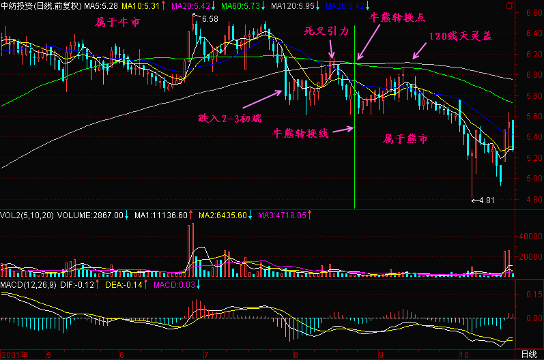Click the MA2:6435.60 volume average label
The height and width of the screenshot is (360, 544).
point(223,215)
